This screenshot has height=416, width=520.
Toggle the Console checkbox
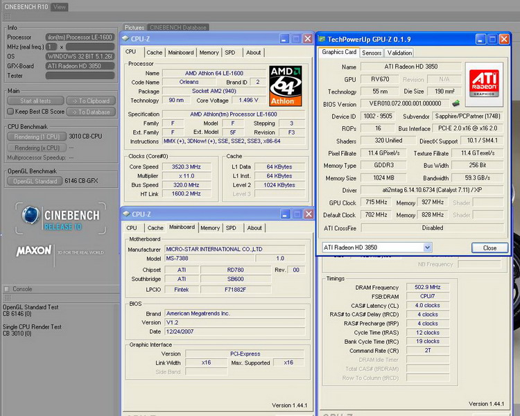click(x=7, y=289)
